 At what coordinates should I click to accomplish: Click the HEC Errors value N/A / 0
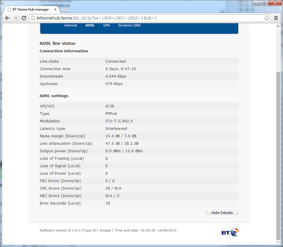click(x=112, y=196)
